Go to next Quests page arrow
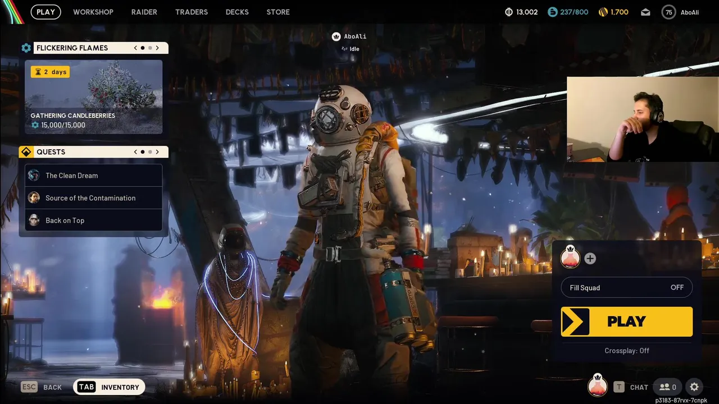The image size is (719, 404). click(157, 152)
